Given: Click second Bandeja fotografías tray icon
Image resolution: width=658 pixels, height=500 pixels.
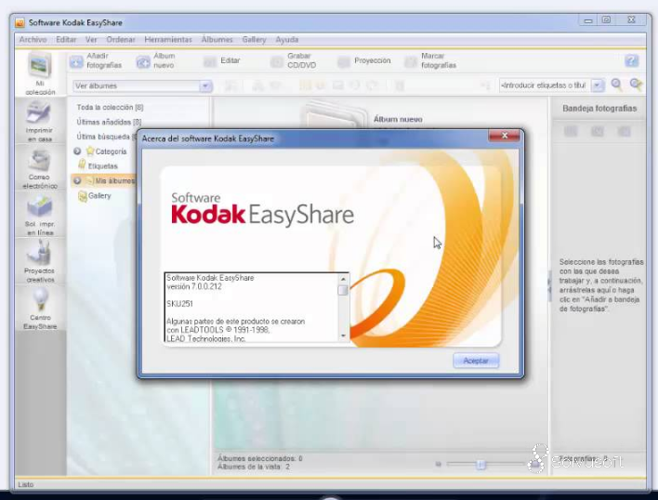Looking at the screenshot, I should click(598, 132).
